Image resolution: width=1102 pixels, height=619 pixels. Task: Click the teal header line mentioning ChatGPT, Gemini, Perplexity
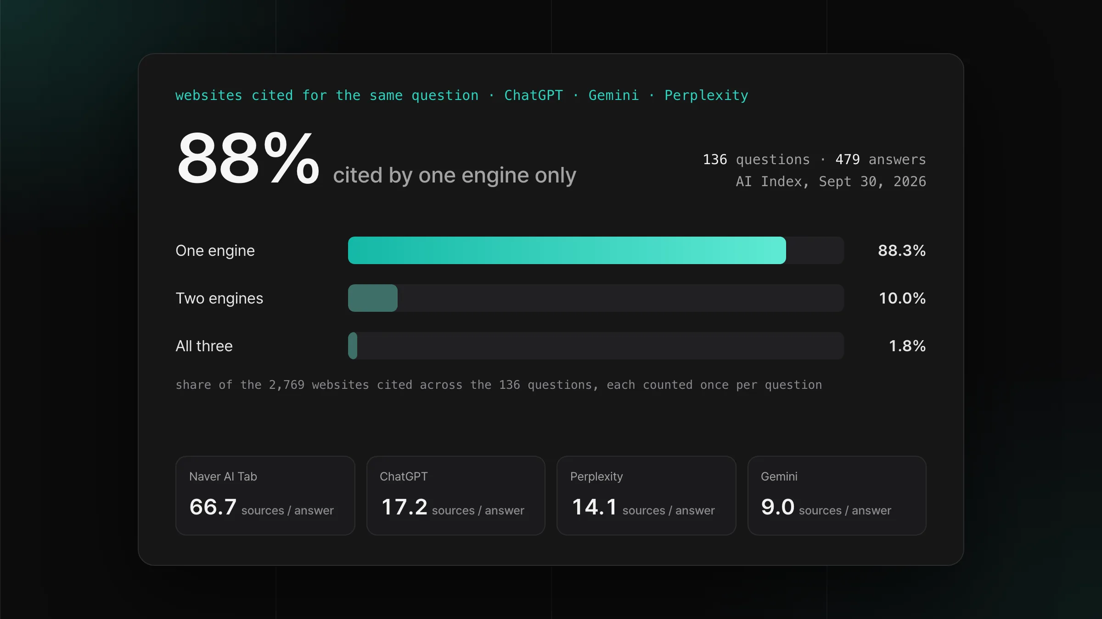(x=462, y=95)
